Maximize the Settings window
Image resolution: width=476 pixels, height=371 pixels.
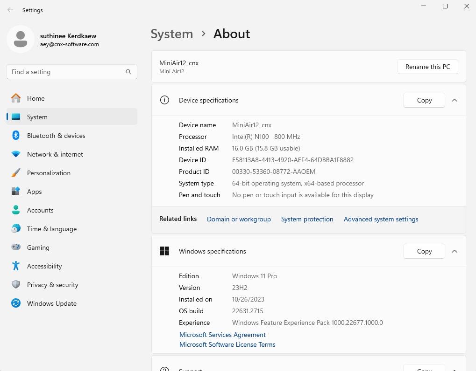(x=445, y=6)
